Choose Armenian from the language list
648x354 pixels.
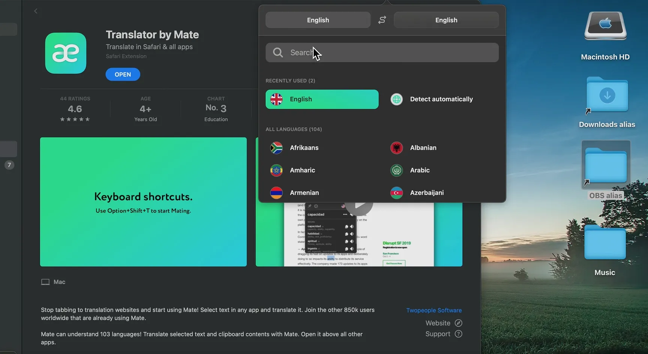pyautogui.click(x=304, y=193)
